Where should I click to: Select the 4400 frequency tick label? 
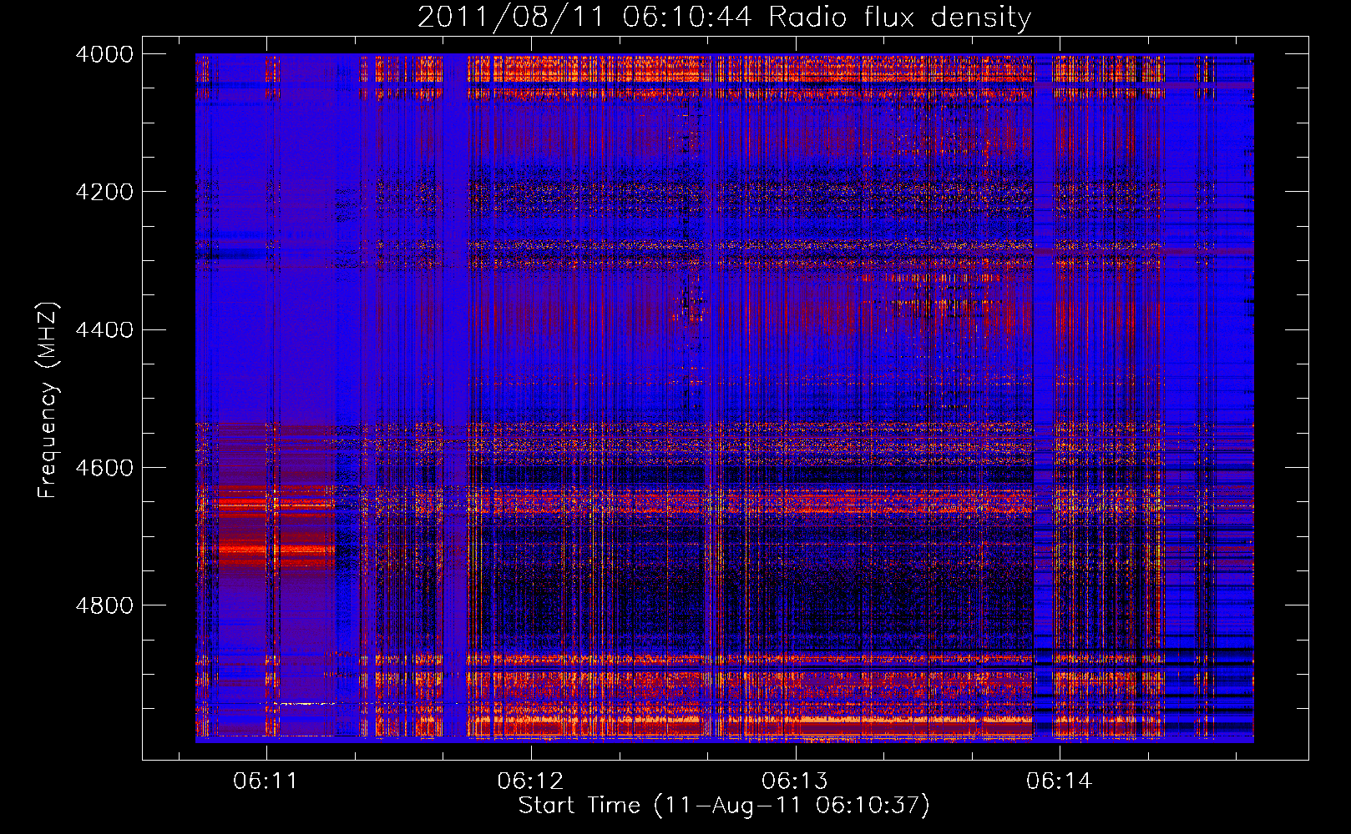pyautogui.click(x=104, y=329)
